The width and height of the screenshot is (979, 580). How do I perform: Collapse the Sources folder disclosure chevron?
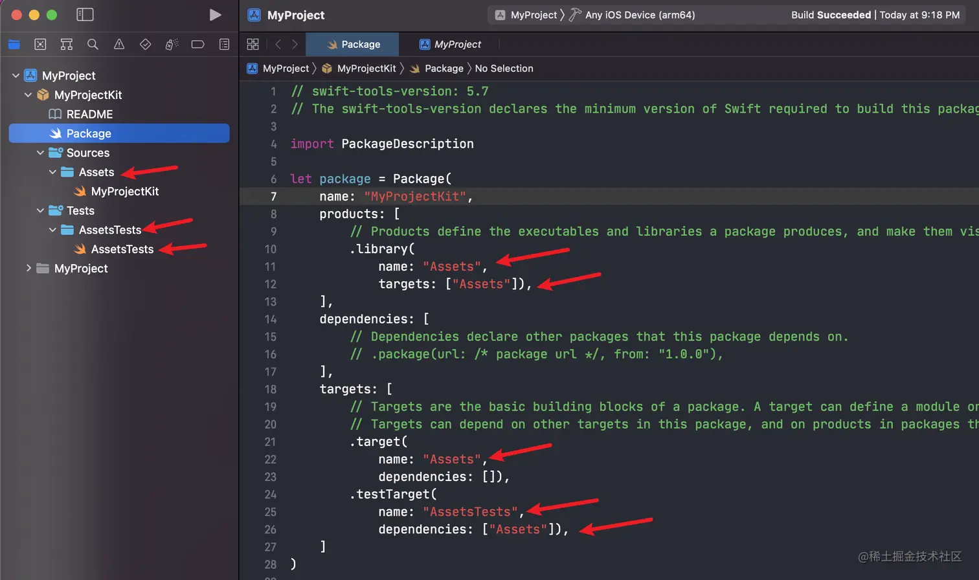point(40,153)
